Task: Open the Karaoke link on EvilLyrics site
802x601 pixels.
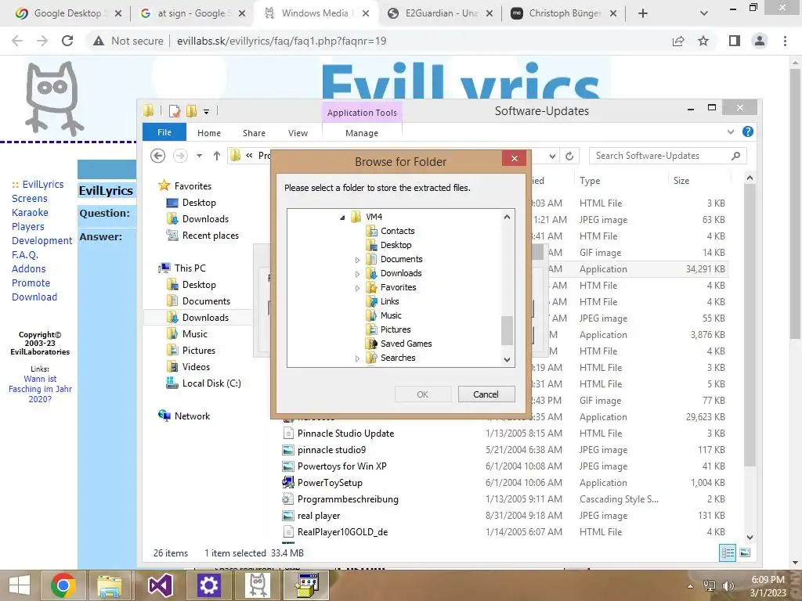Action: (30, 212)
